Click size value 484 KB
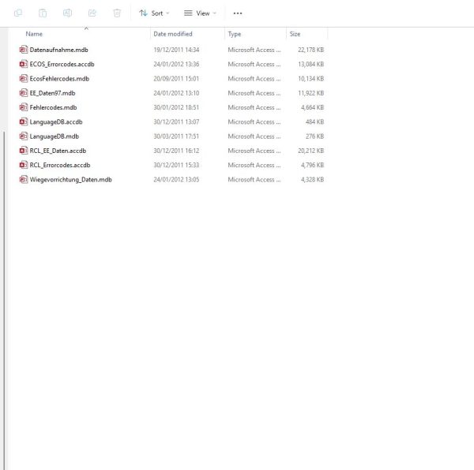The image size is (474, 470). (314, 122)
